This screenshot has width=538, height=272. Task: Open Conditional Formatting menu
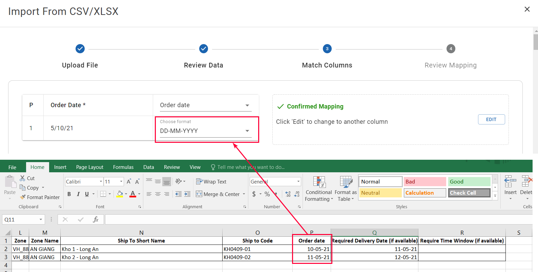coord(319,189)
